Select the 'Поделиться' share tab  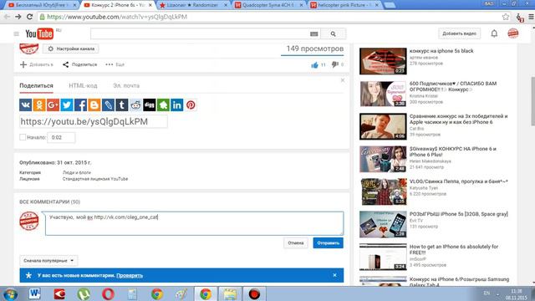coord(36,85)
